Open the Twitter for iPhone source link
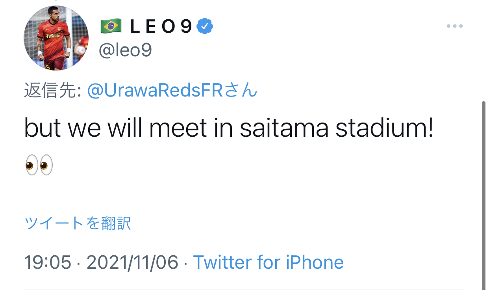This screenshot has width=489, height=290. (268, 262)
